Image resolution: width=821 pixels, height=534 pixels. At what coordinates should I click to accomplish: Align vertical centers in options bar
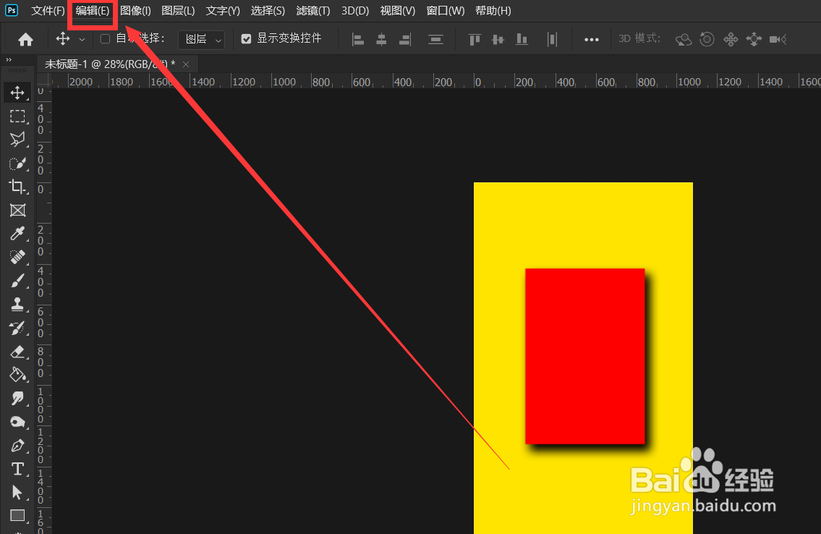pos(498,39)
